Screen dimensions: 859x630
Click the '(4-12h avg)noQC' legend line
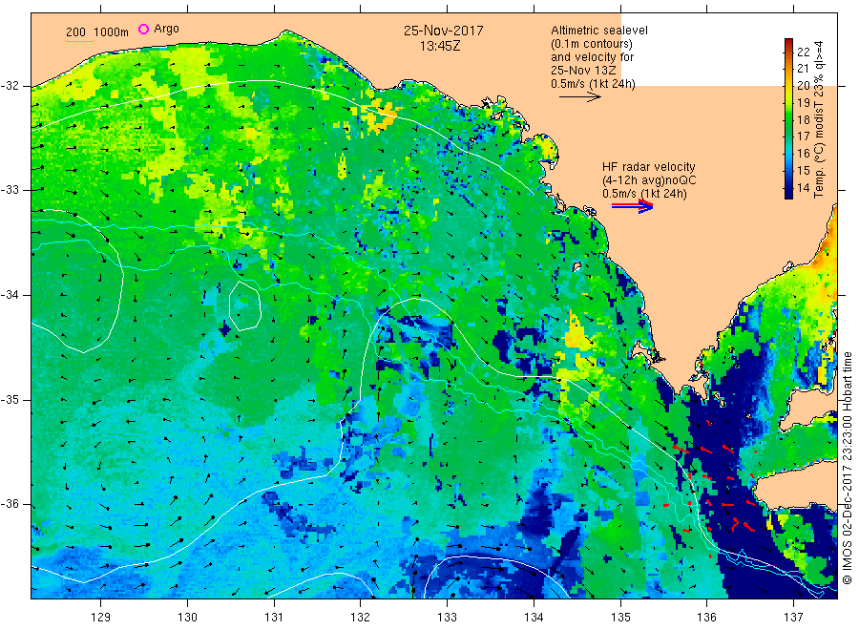point(649,180)
